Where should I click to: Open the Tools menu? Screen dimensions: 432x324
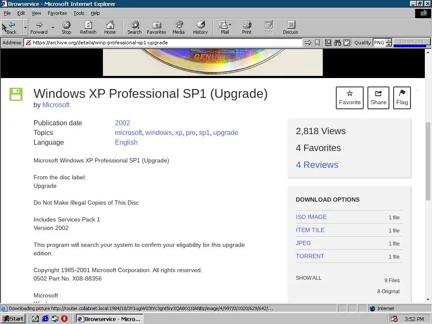click(x=78, y=13)
